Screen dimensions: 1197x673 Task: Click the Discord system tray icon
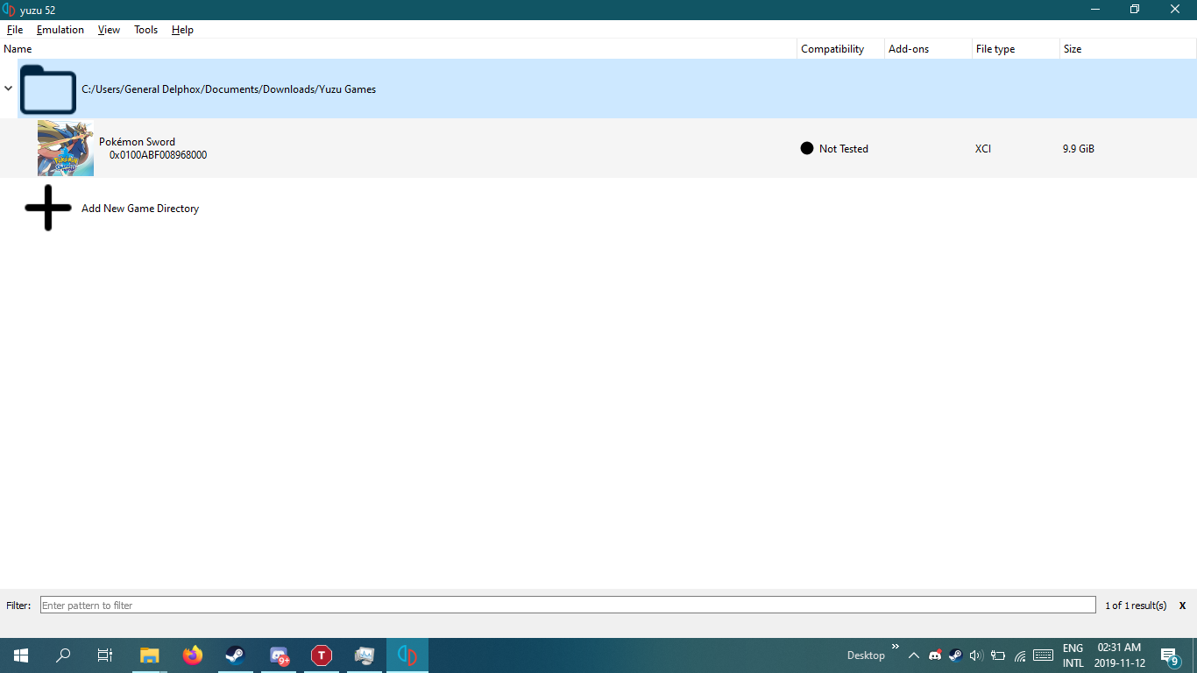(935, 655)
